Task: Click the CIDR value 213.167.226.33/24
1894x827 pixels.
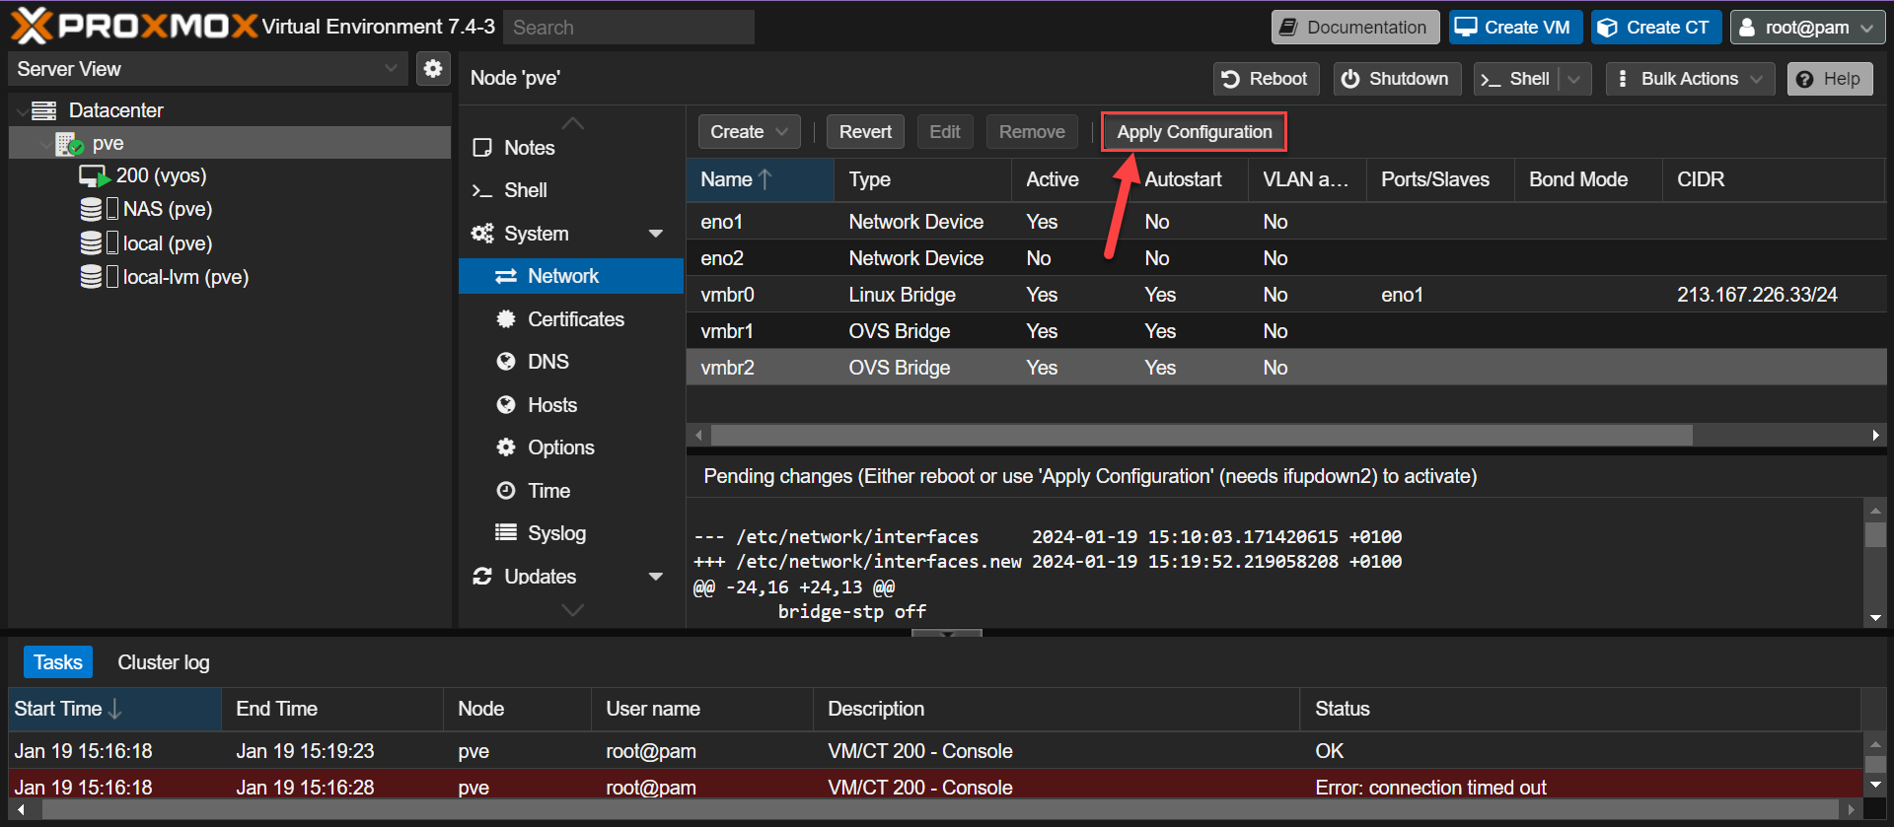Action: tap(1757, 295)
